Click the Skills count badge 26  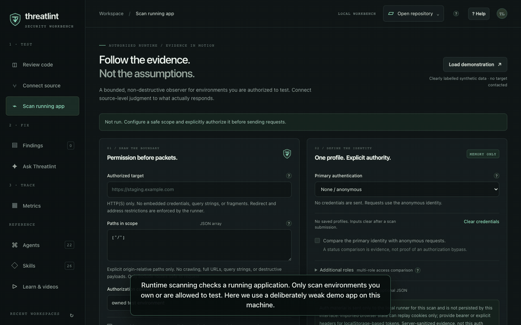69,265
